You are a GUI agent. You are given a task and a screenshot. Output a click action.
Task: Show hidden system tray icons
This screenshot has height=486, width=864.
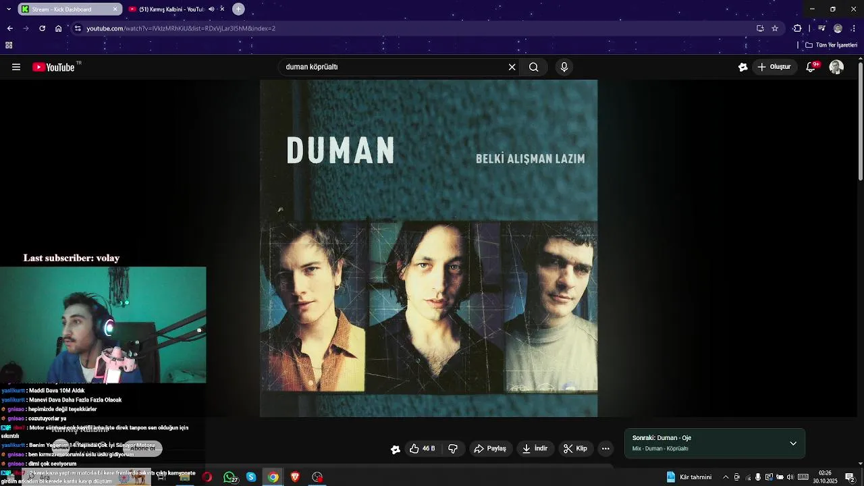(726, 477)
